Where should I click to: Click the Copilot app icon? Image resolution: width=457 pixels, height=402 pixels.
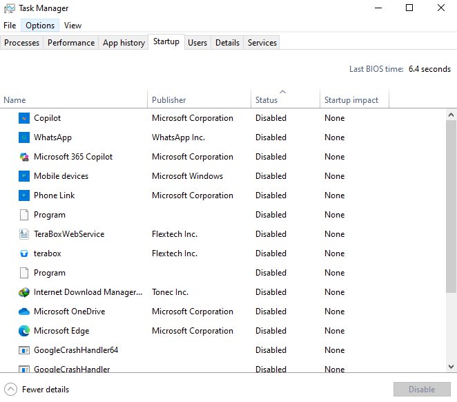tap(24, 118)
